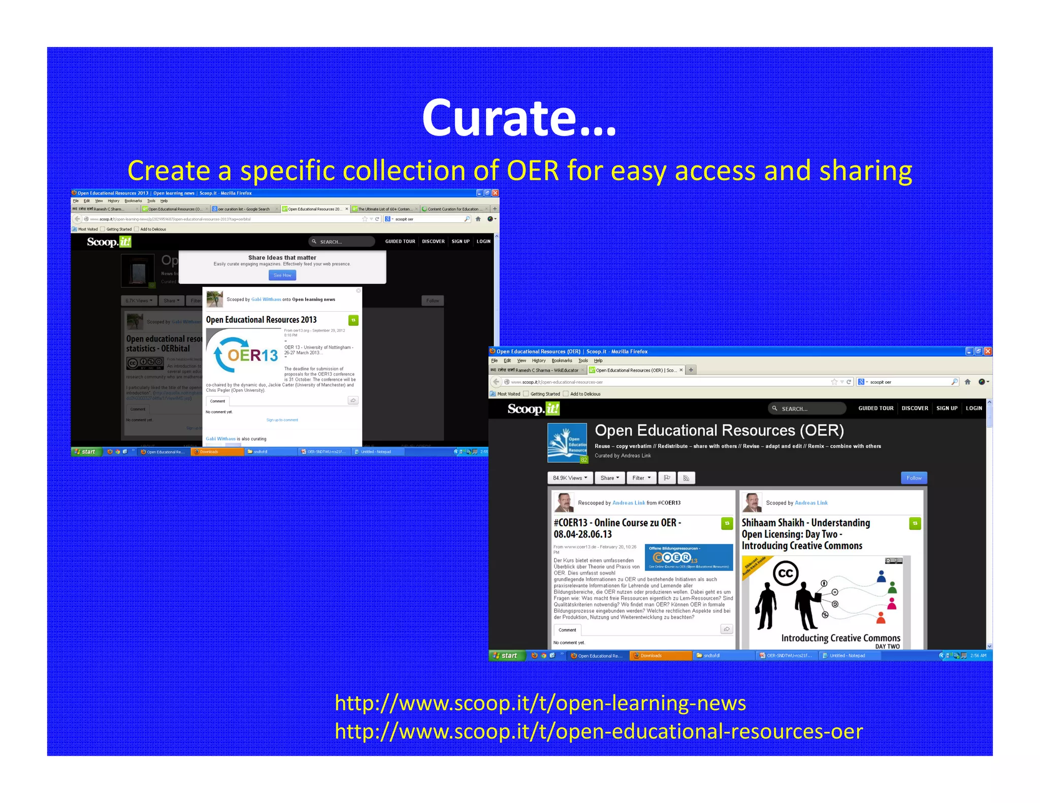Screen dimensions: 1040x803
Task: Click LOGIN in the right window
Action: click(973, 408)
